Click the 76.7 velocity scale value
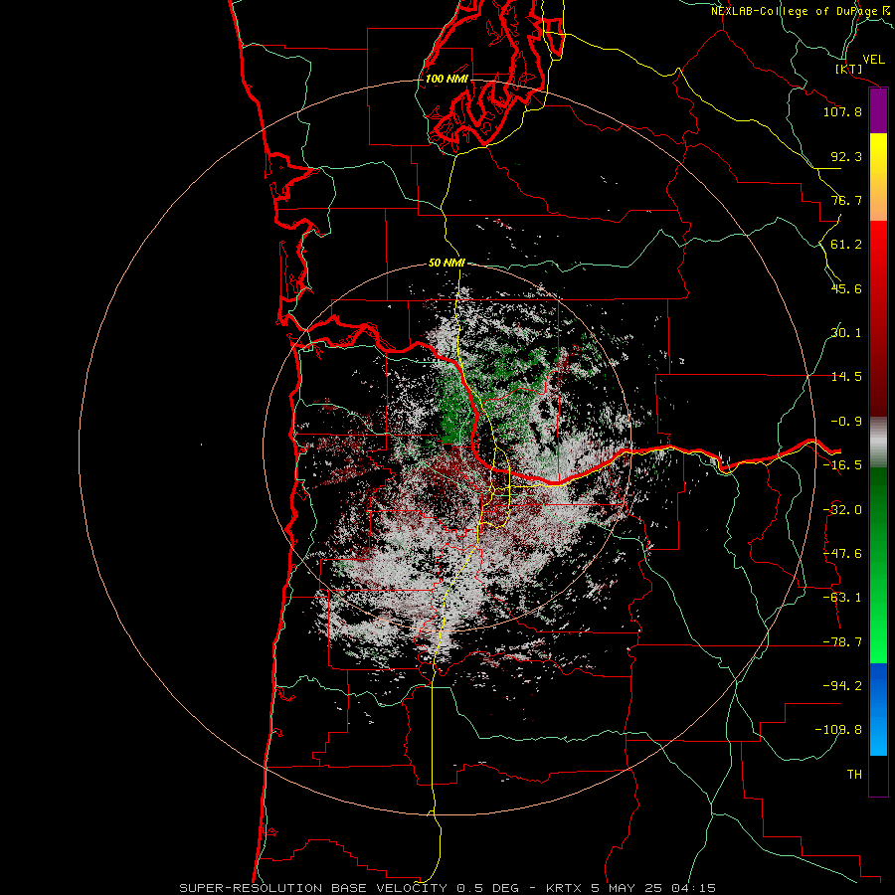The image size is (895, 895). pyautogui.click(x=846, y=200)
